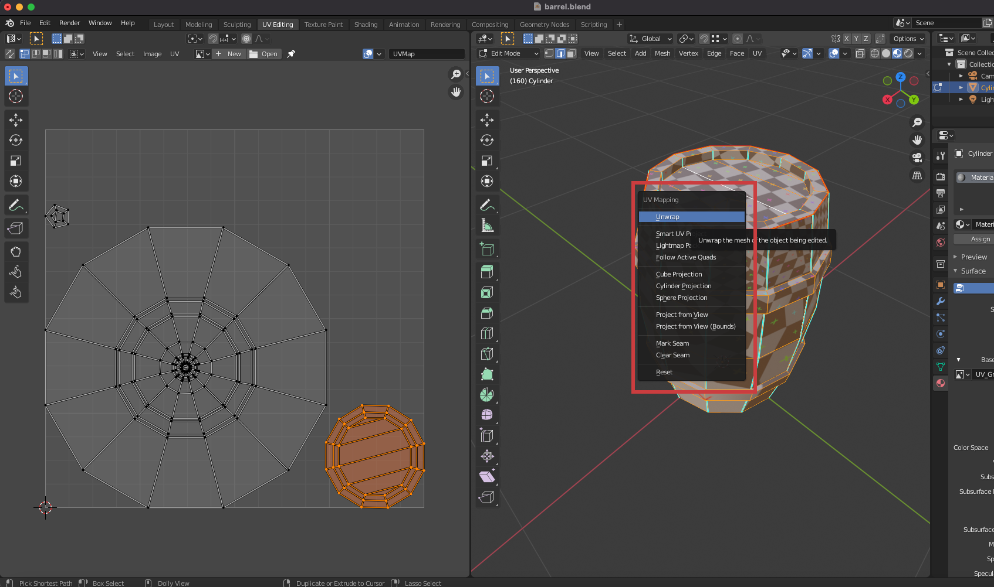Switch to the Shading workspace tab
Viewport: 994px width, 587px height.
[x=366, y=25]
